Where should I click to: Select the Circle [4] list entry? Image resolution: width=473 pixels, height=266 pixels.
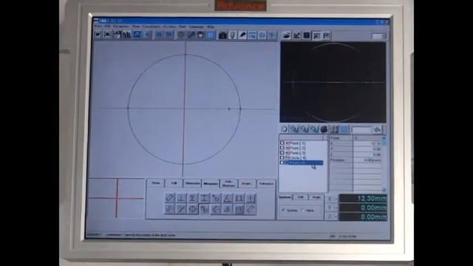297,157
